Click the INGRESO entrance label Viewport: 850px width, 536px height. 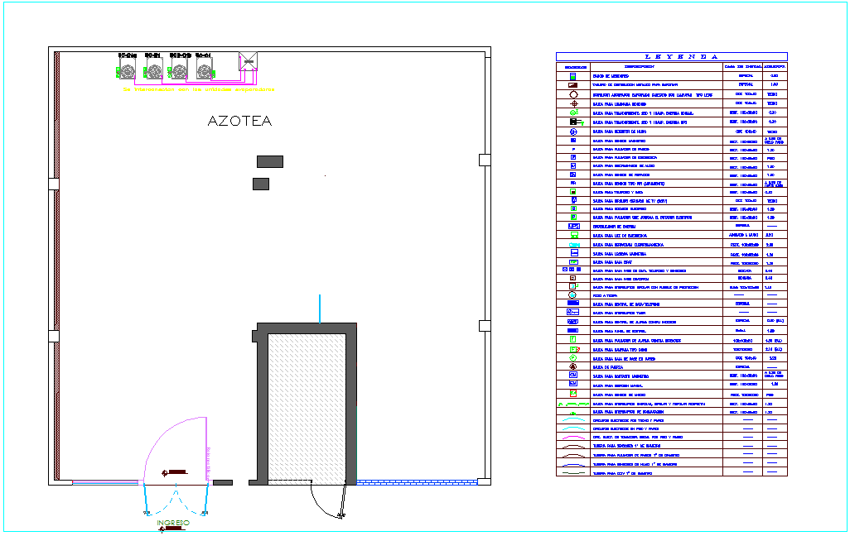tap(173, 523)
